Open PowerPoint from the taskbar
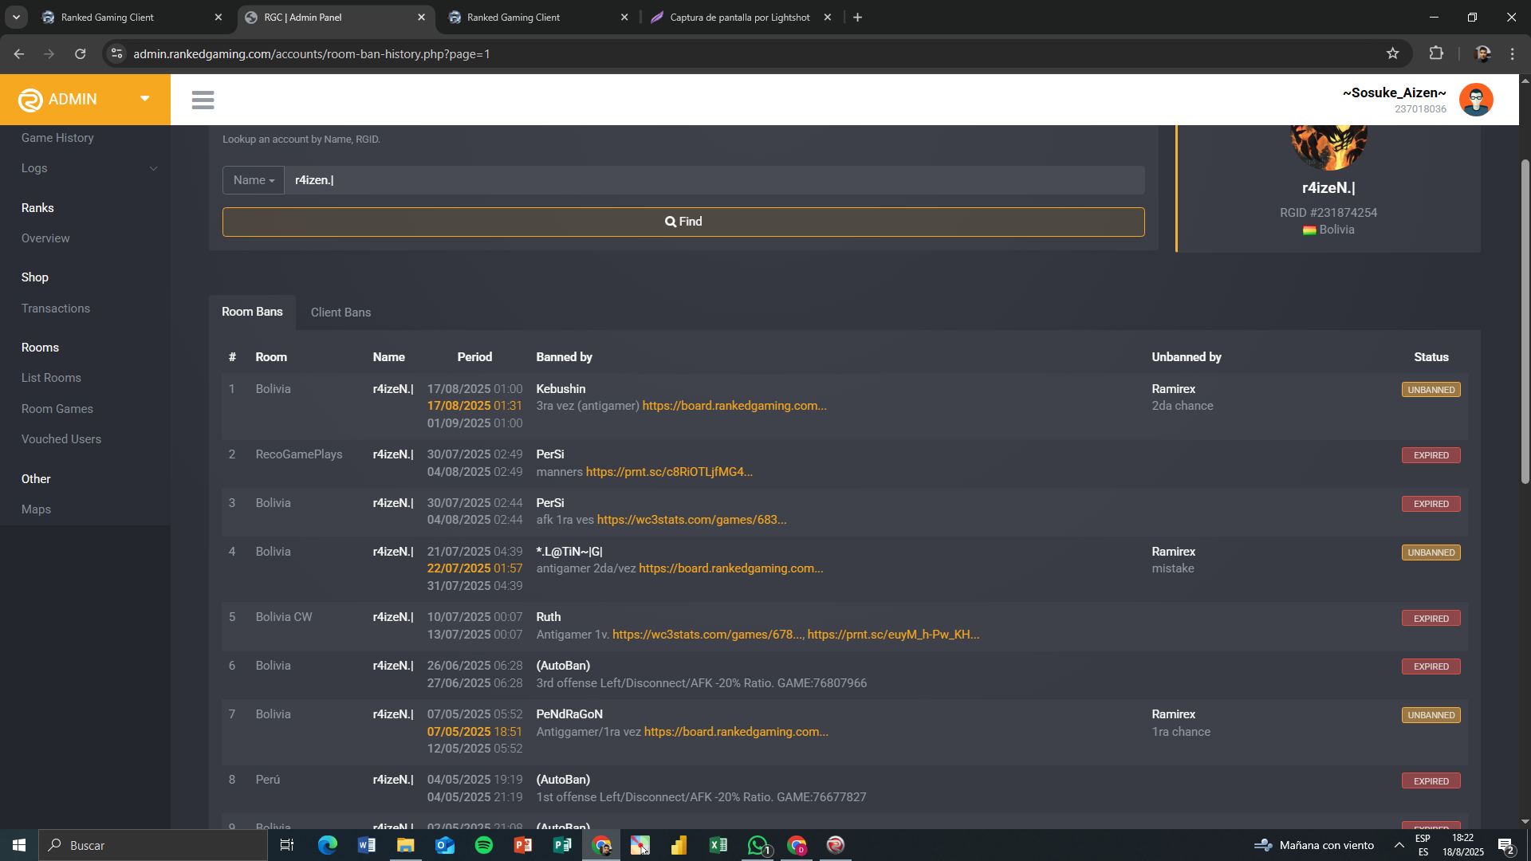The image size is (1531, 861). (x=523, y=845)
